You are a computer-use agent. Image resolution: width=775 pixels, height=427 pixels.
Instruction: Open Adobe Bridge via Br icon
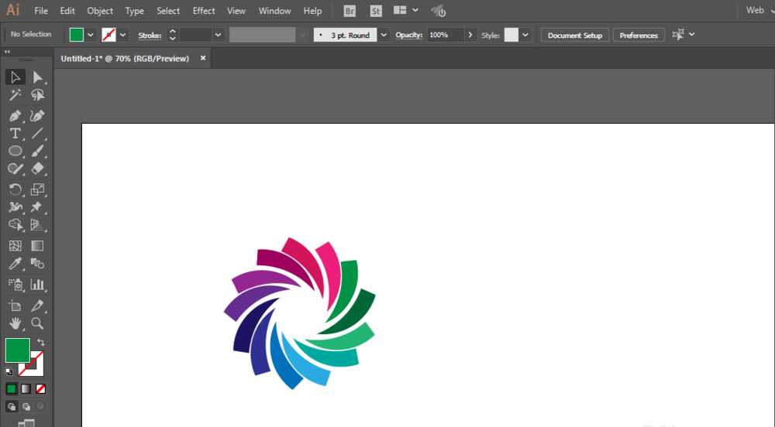[x=350, y=11]
